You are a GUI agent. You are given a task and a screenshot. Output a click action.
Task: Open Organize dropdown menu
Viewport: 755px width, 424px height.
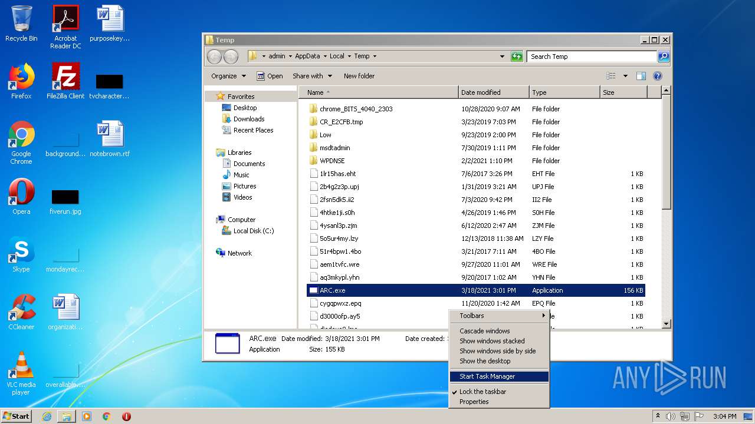coord(228,76)
